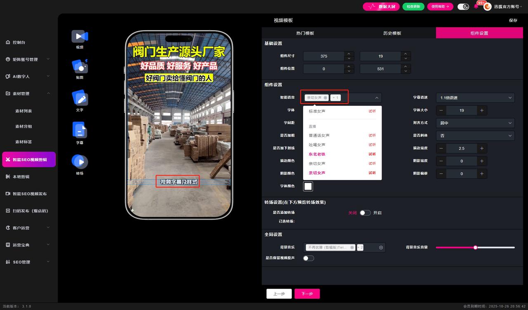The image size is (528, 310).
Task: Toggle dark mode switch in top bar
Action: (463, 7)
